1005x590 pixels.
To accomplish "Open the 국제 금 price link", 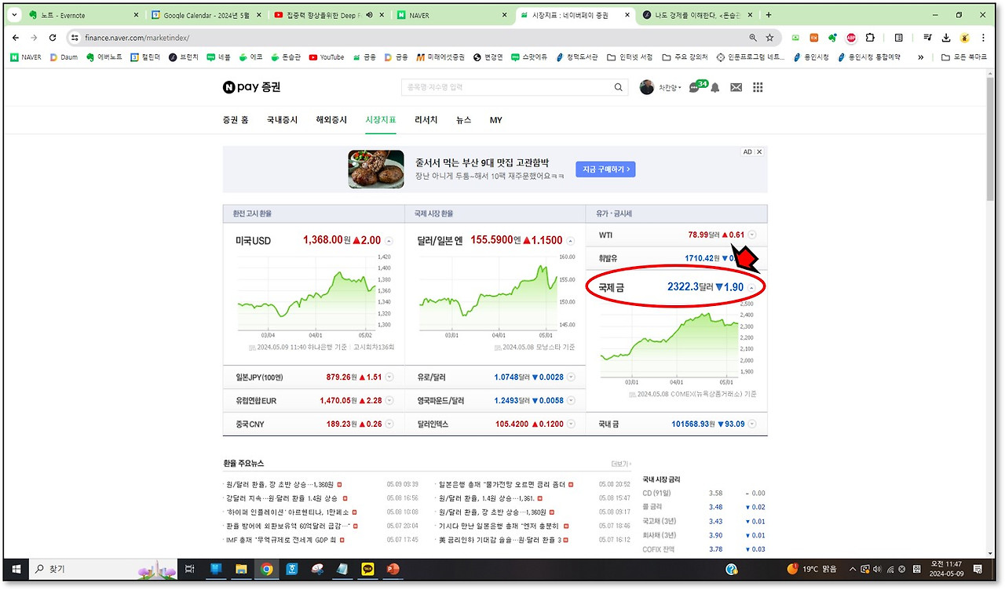I will [x=611, y=287].
